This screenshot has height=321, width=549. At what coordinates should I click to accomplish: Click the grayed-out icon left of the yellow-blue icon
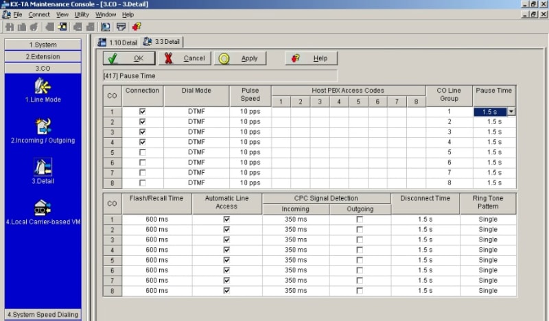50,27
